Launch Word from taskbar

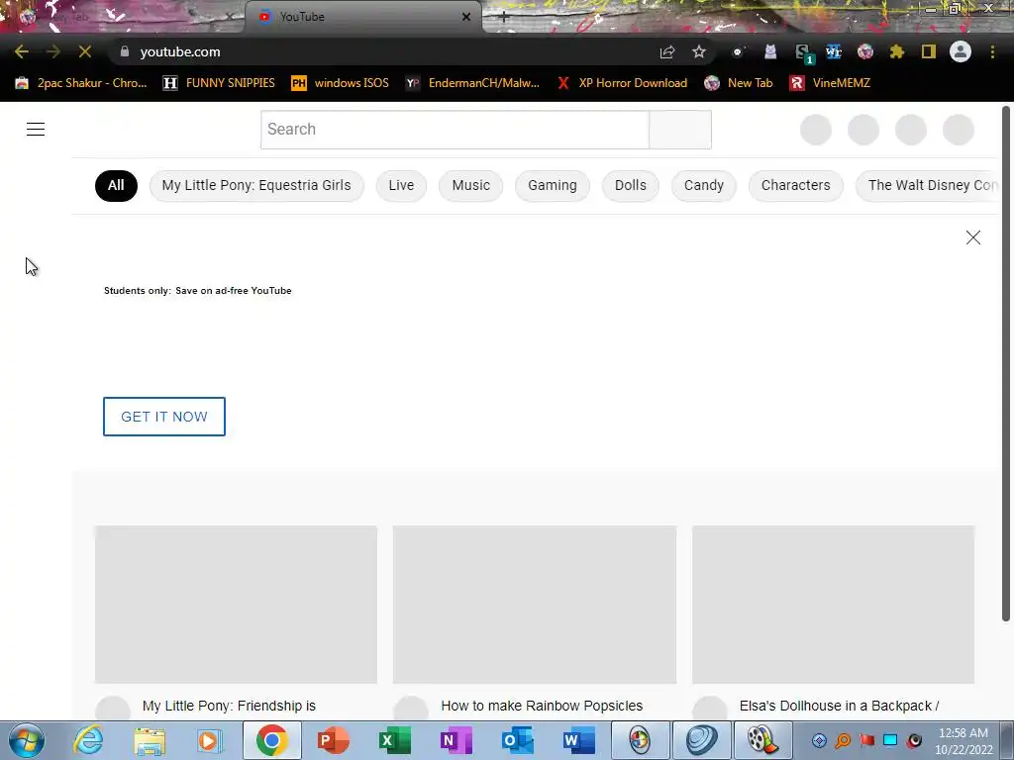578,740
